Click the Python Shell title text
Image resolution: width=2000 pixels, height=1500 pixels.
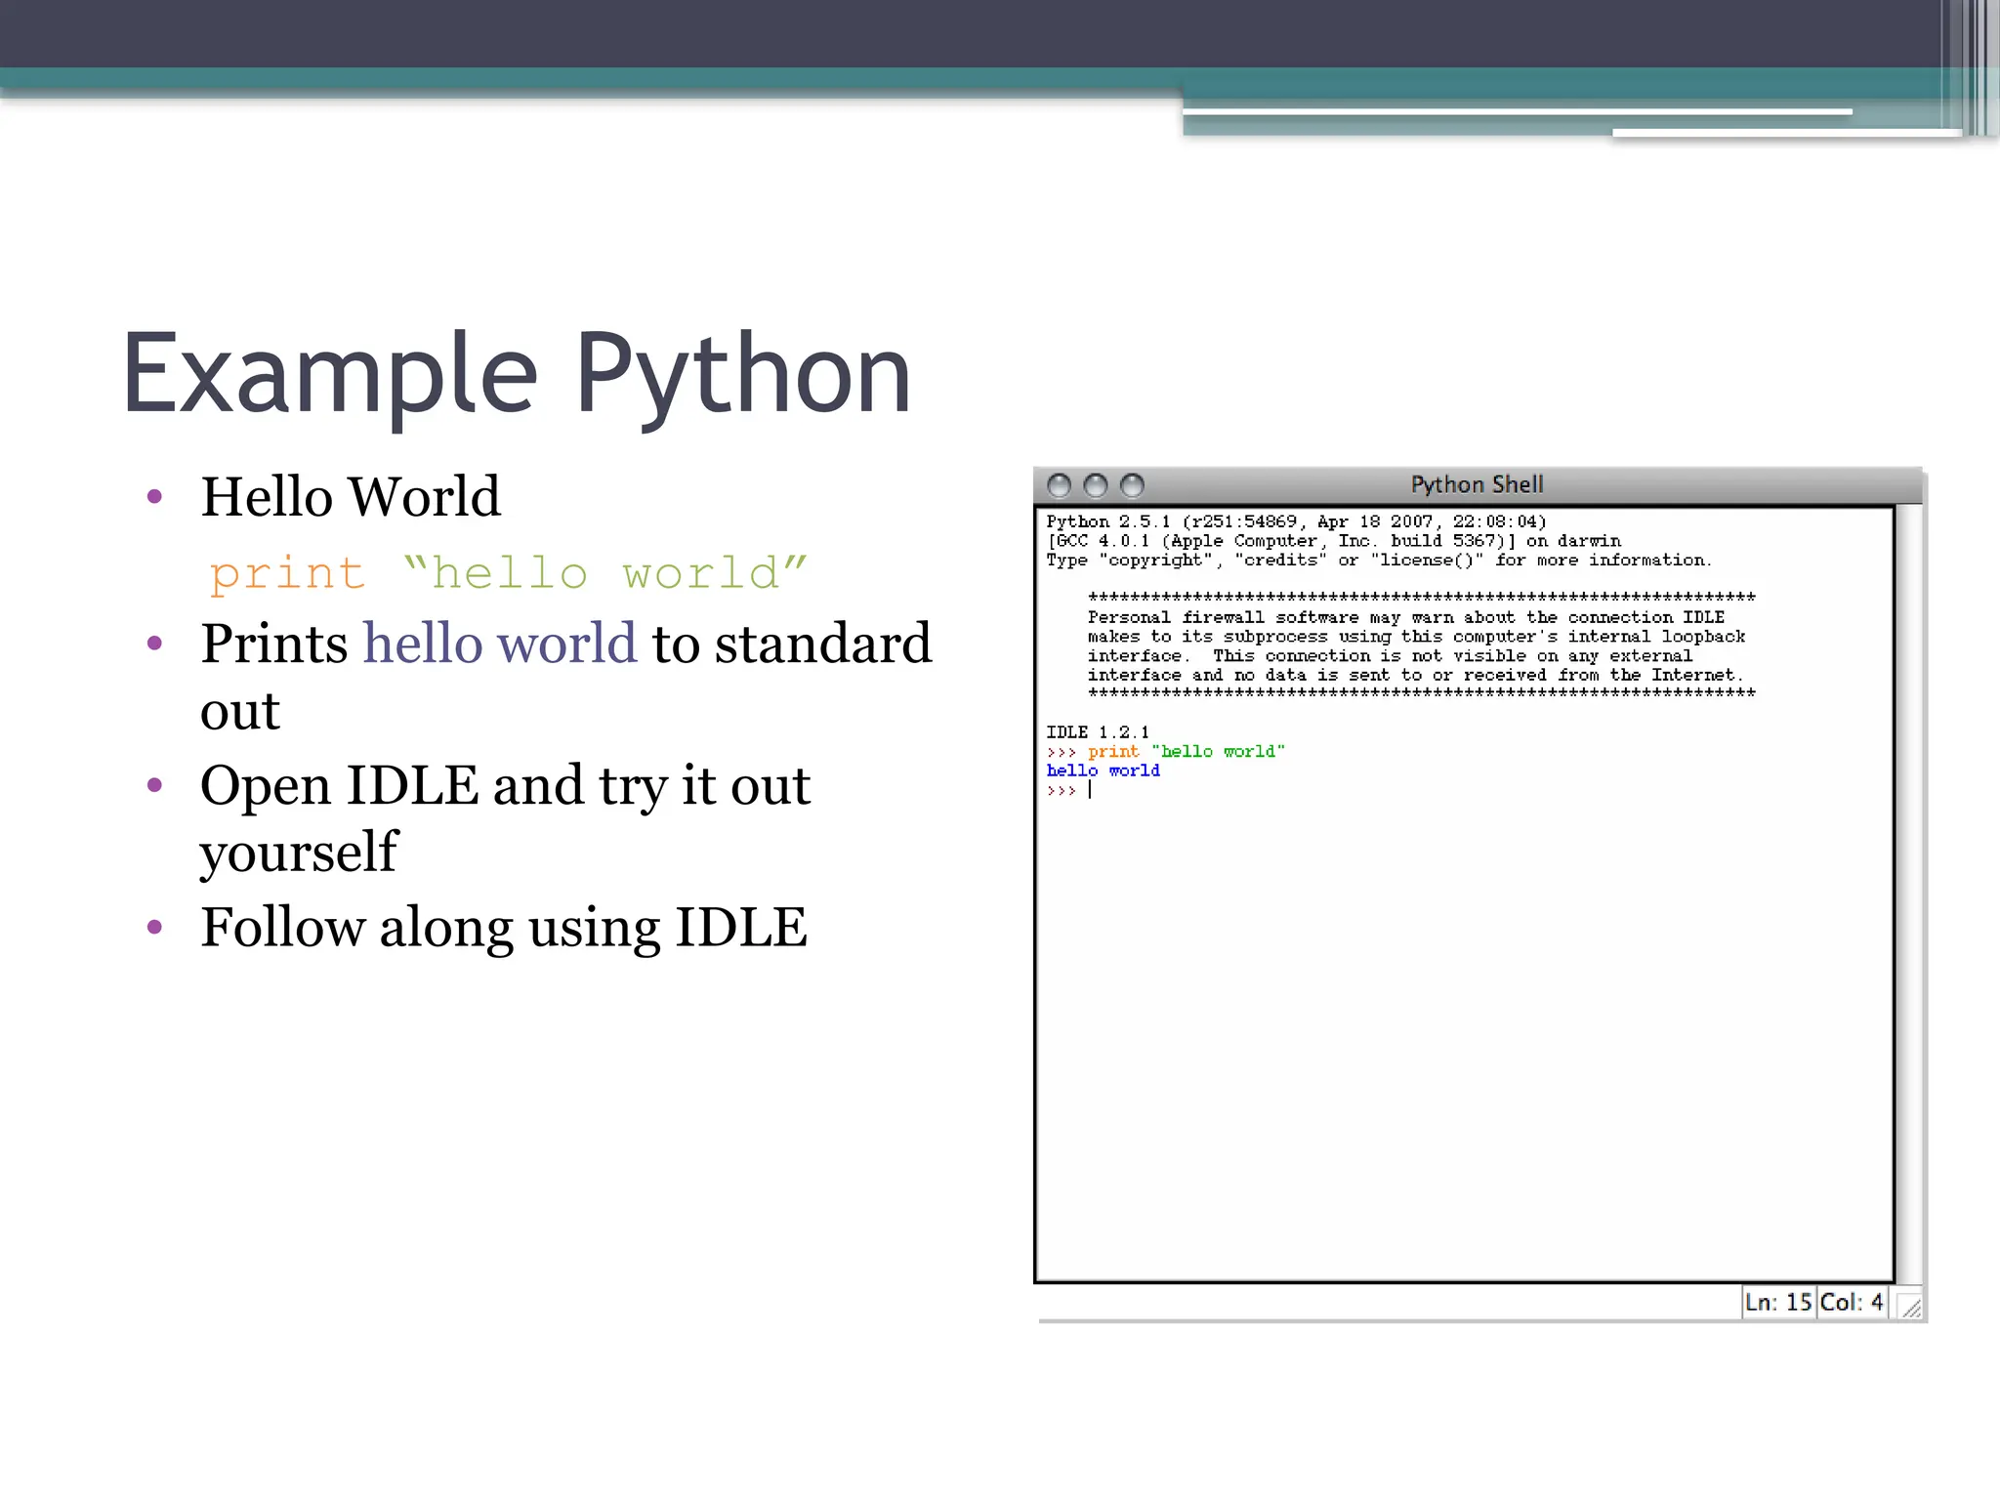[x=1477, y=484]
